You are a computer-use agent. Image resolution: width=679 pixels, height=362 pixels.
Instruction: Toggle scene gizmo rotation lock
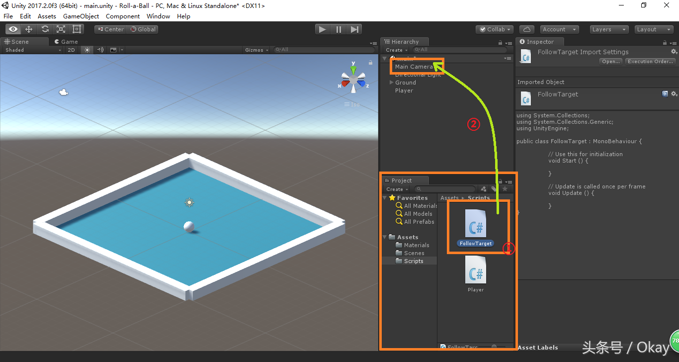point(370,63)
